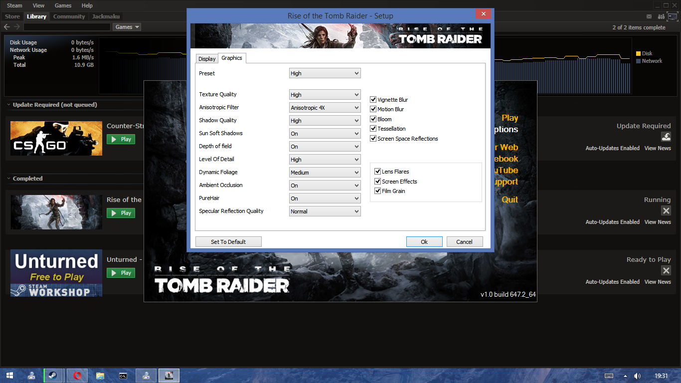Open Command Prompt from taskbar
The width and height of the screenshot is (681, 383).
coord(123,376)
